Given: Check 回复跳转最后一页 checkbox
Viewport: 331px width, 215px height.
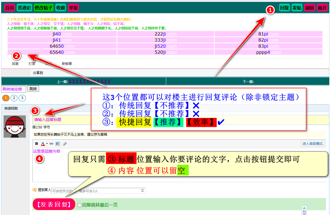Looking at the screenshot, I should coord(80,205).
